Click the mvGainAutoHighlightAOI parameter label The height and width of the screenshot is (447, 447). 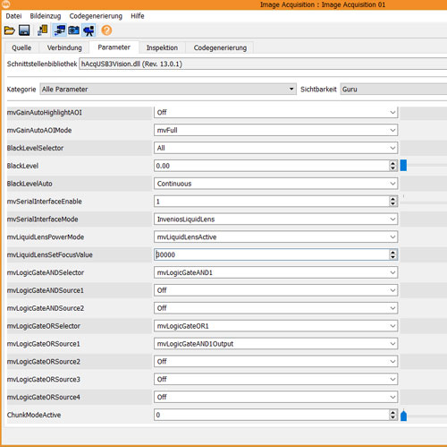coord(45,112)
